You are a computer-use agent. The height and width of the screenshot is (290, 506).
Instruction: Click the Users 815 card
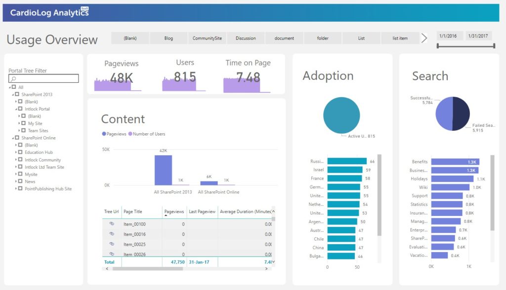pos(185,75)
